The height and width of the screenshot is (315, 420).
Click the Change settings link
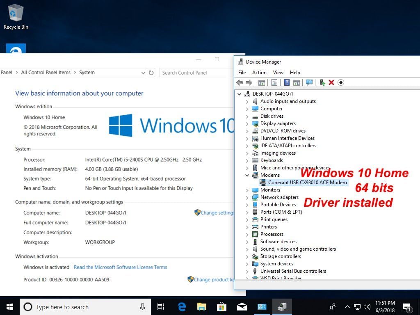(216, 213)
